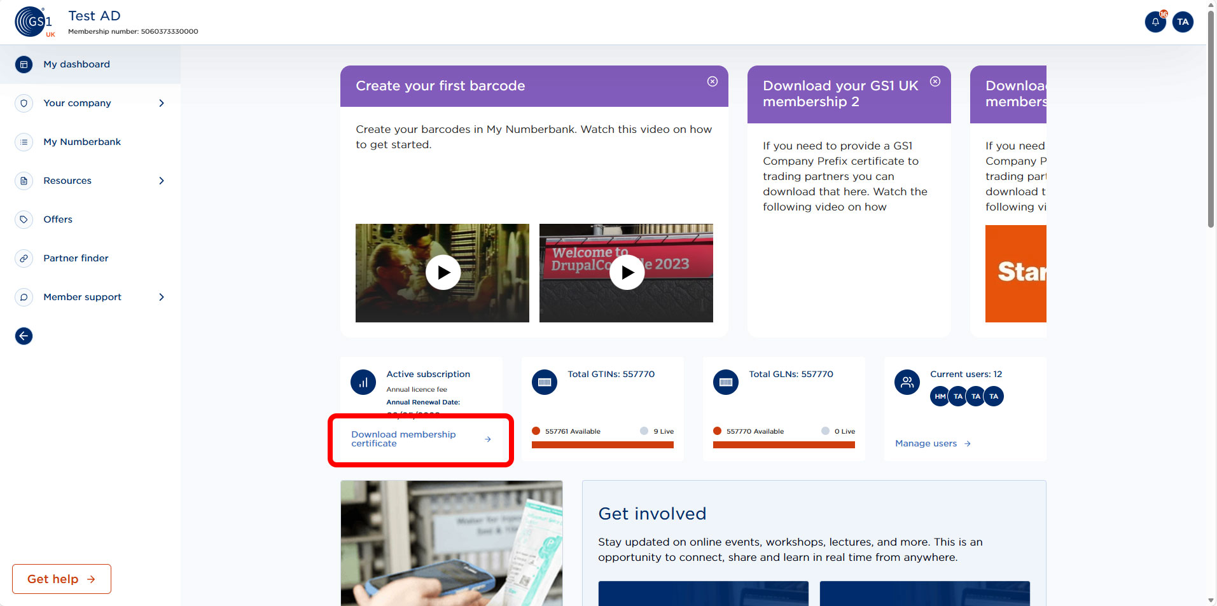Open the My dashboard sidebar icon
The image size is (1217, 606).
(x=24, y=64)
